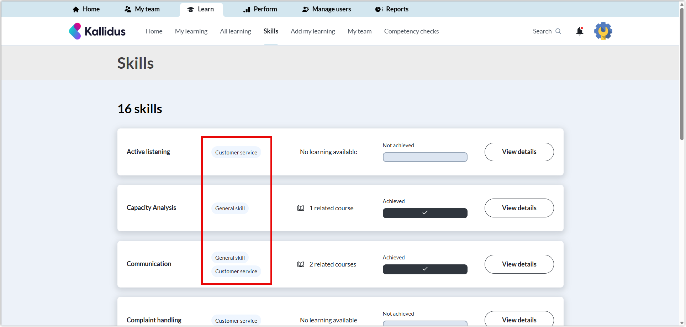This screenshot has height=327, width=686.
Task: Open the Perform tab with chart icon
Action: click(x=260, y=9)
